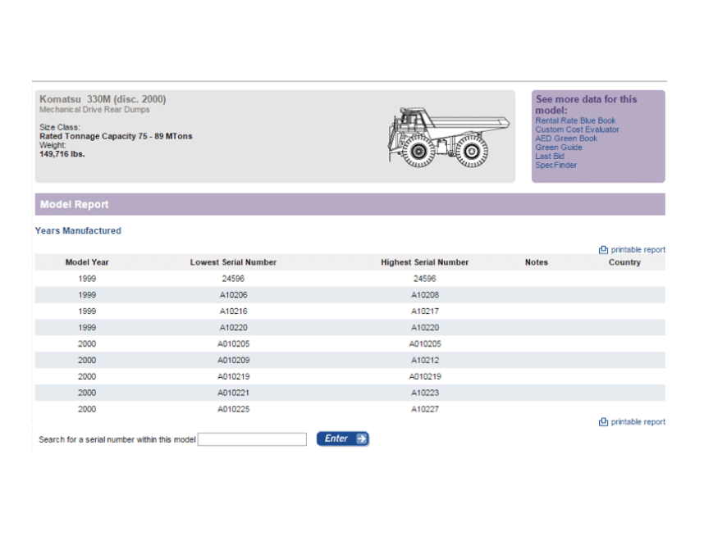This screenshot has width=704, height=541.
Task: Click the printer icon above the table
Action: coord(603,250)
